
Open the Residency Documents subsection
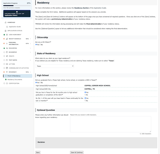point(15,80)
